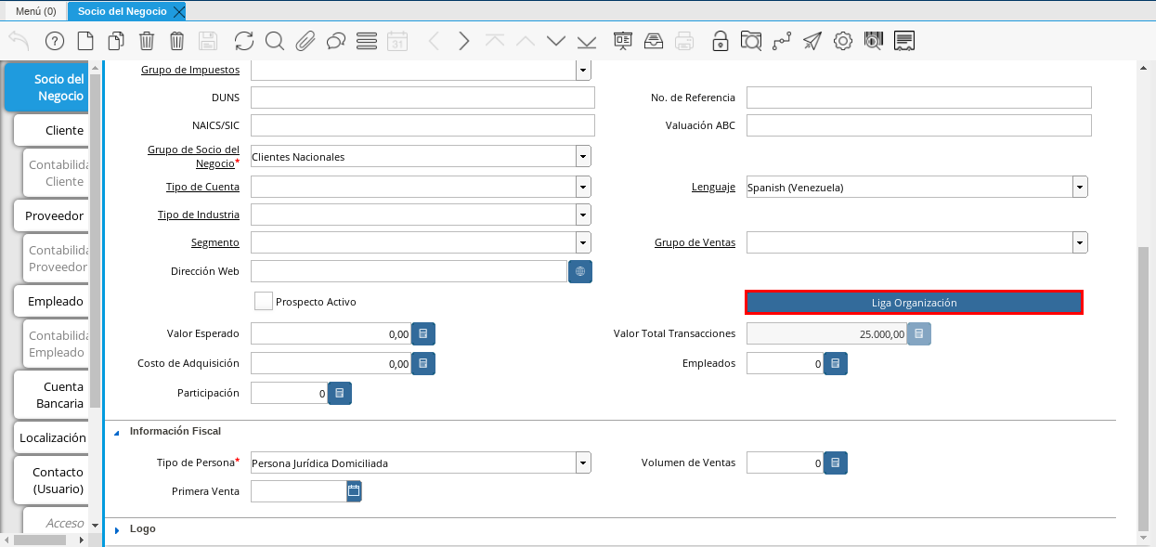Open the Primera Venta calendar picker
The height and width of the screenshot is (547, 1156).
[x=354, y=491]
